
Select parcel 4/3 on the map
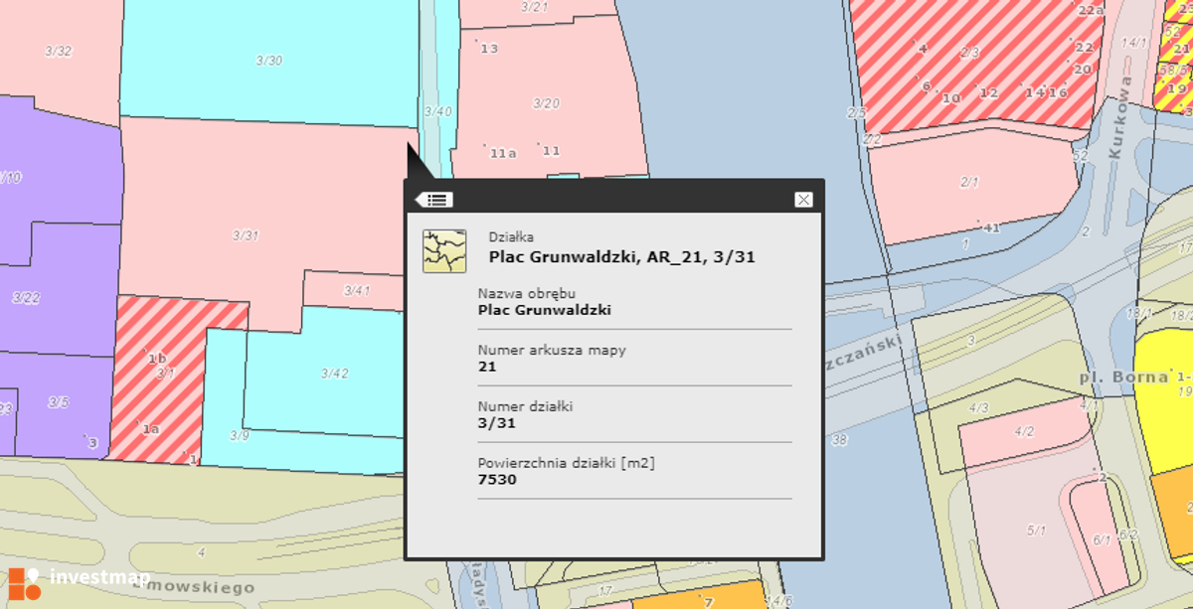978,408
